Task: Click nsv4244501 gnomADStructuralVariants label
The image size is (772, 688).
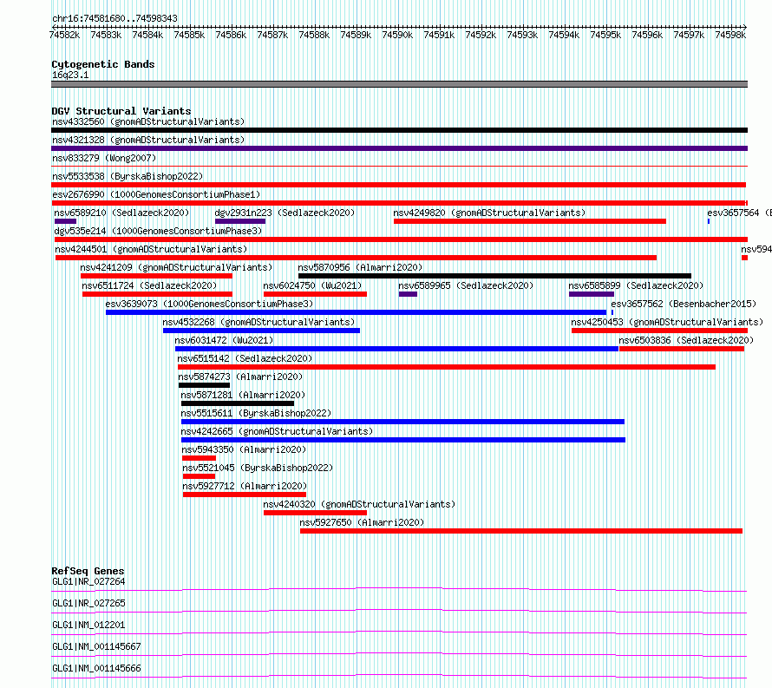Action: tap(151, 249)
